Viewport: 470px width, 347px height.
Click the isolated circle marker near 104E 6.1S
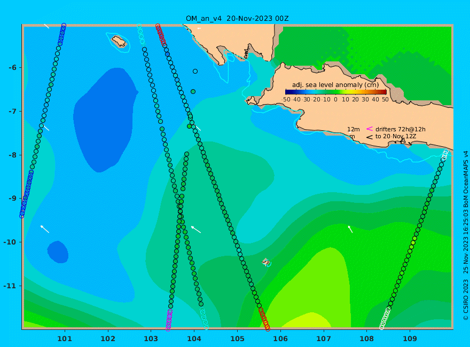click(x=195, y=72)
